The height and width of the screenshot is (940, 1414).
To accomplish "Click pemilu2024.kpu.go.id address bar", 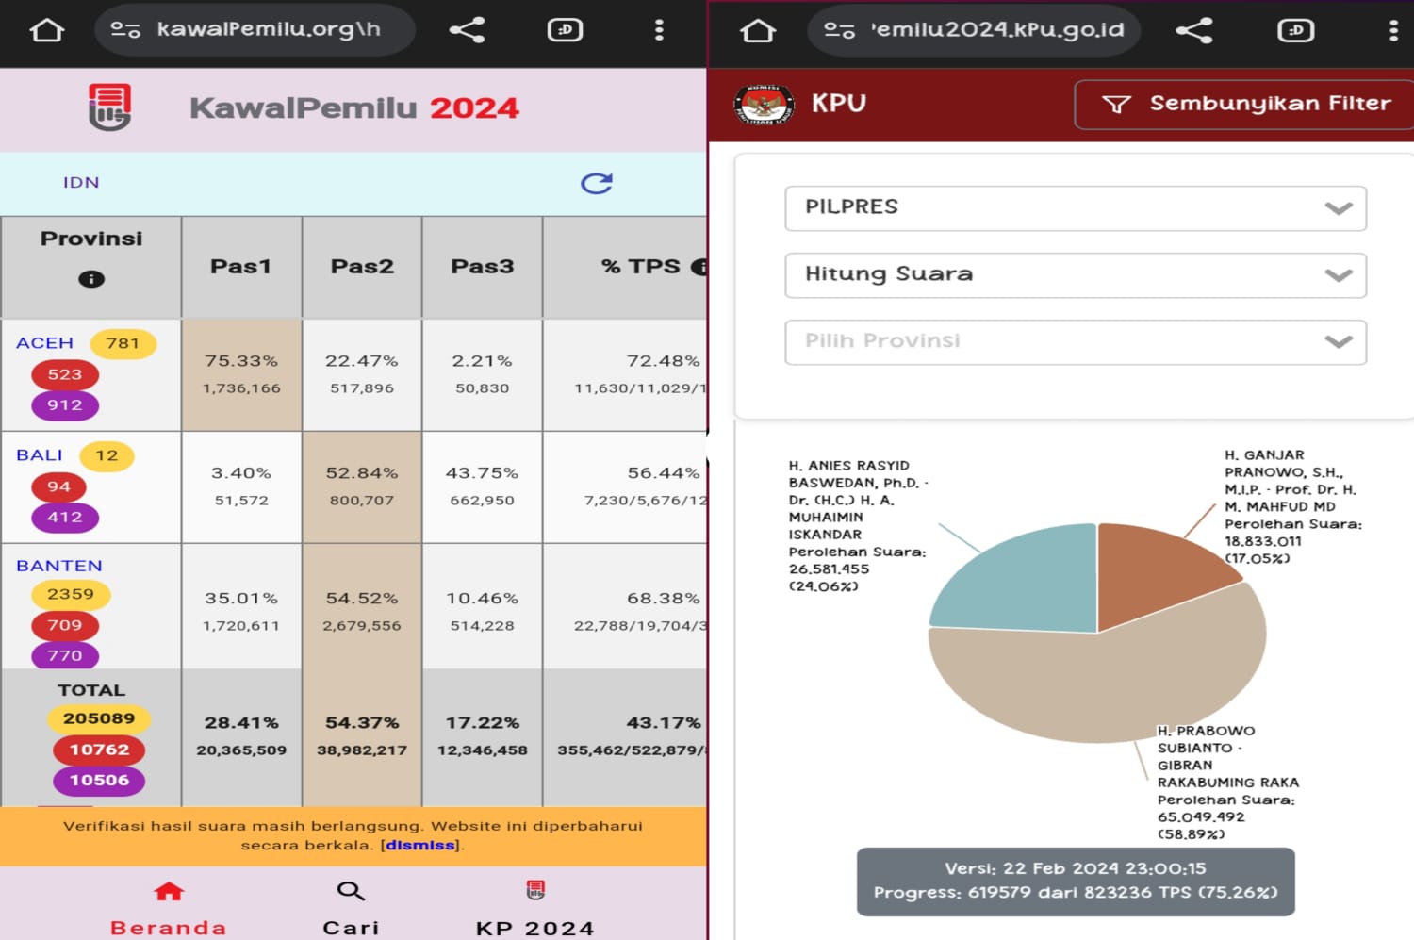I will [974, 30].
